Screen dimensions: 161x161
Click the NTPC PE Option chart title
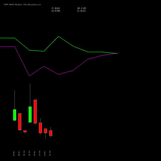click(x=22, y=5)
